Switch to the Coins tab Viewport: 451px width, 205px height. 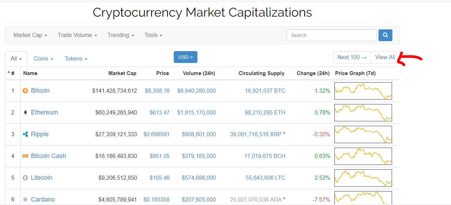pyautogui.click(x=43, y=59)
